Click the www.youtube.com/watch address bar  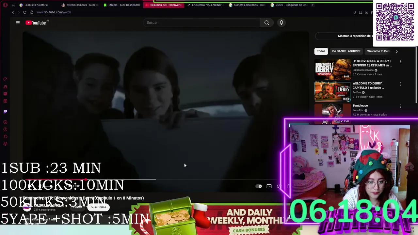[54, 12]
